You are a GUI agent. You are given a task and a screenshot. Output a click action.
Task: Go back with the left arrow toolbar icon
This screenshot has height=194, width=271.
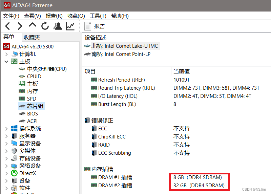7,26
